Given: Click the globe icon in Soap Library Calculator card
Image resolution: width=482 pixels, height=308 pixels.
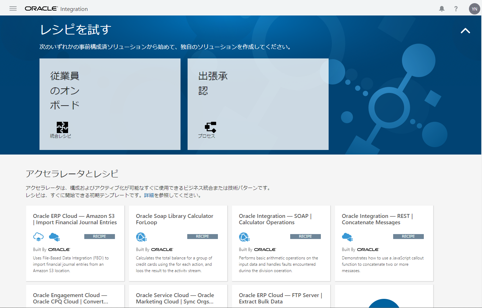Looking at the screenshot, I should [141, 237].
